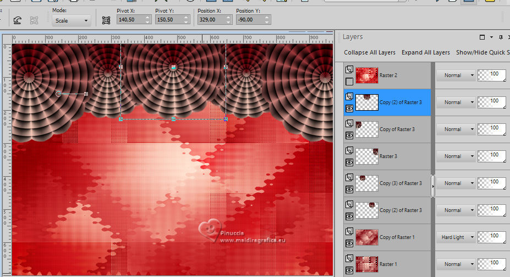The image size is (510, 277).
Task: Hide the Copy of Raster 1 layer
Action: tap(349, 243)
